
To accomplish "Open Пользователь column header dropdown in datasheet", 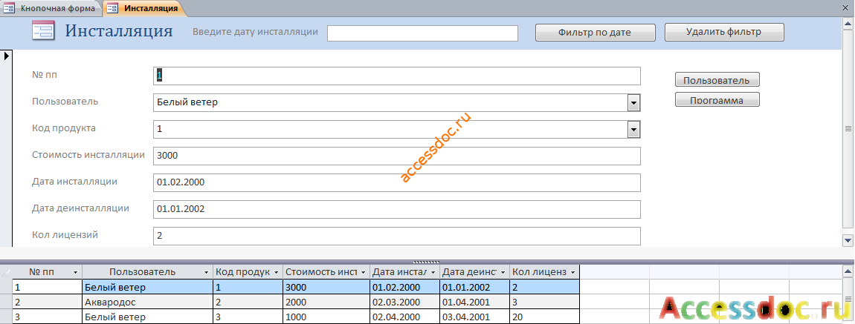I will coord(206,272).
